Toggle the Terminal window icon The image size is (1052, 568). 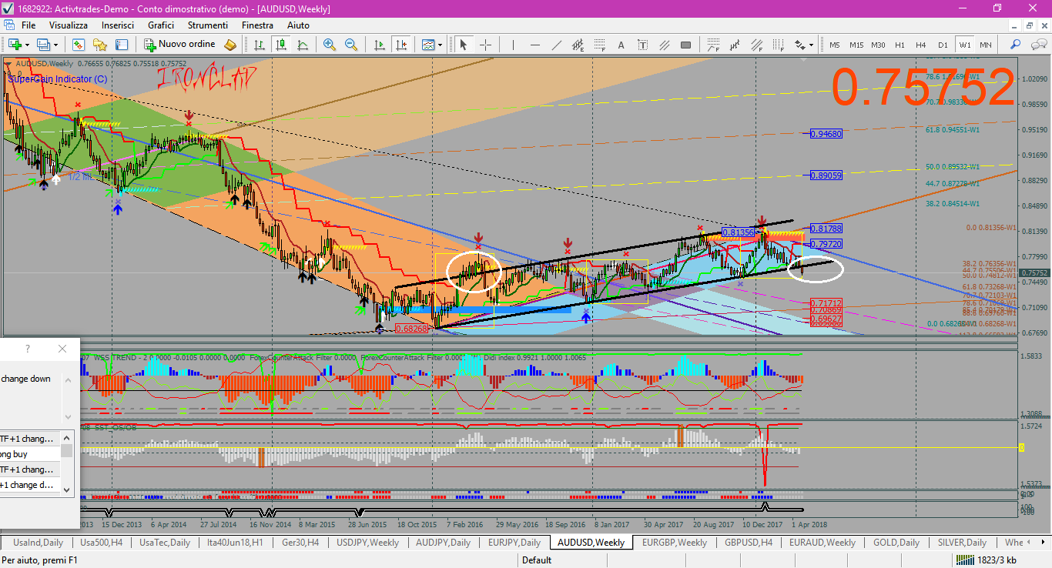click(122, 45)
